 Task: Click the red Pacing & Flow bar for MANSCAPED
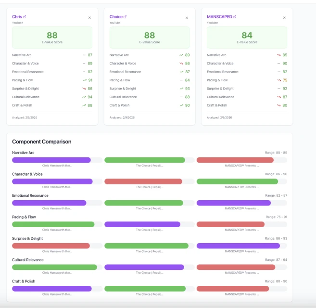230,224
